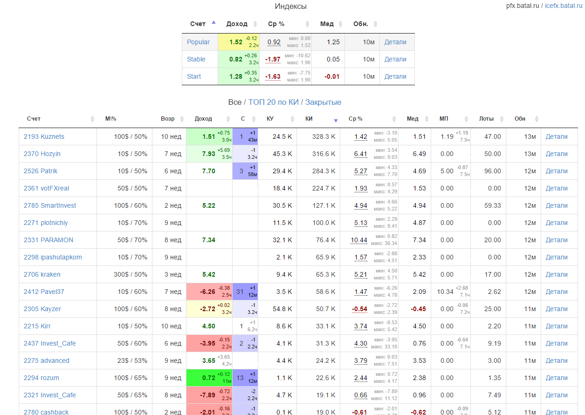Open the Stable index link

pyautogui.click(x=196, y=59)
